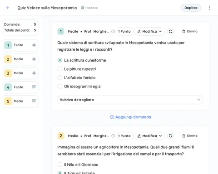218x174 pixels.
Task: Select answer Il Nilo e il Giordano
Action: (x=78, y=164)
